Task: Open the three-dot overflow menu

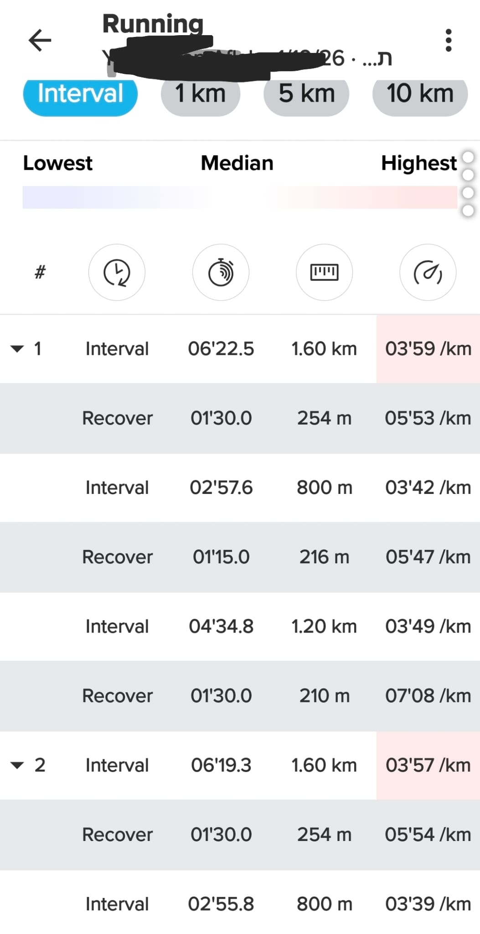Action: click(x=449, y=41)
